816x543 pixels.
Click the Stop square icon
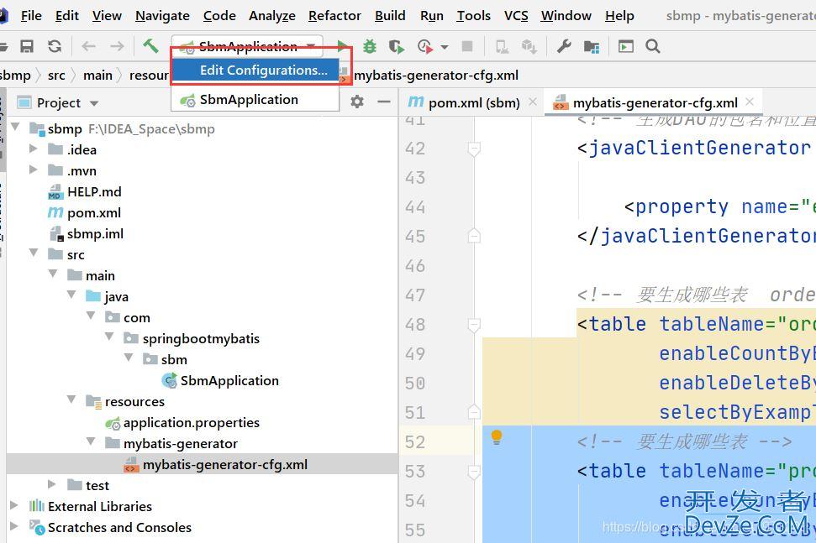pyautogui.click(x=467, y=46)
